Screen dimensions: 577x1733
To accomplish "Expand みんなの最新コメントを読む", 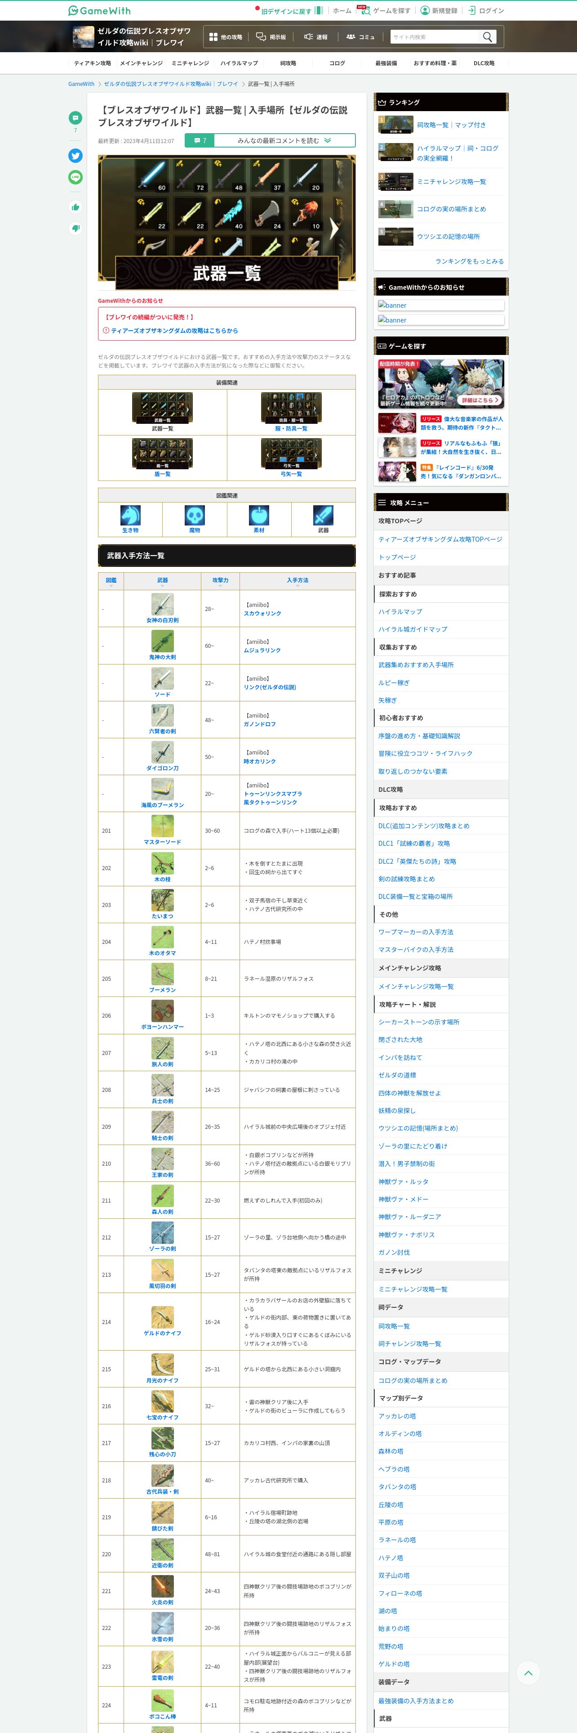I will [x=270, y=141].
